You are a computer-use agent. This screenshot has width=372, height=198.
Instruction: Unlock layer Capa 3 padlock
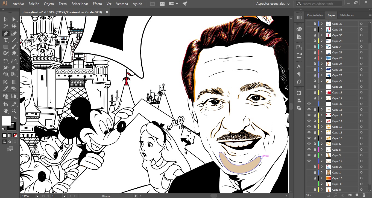click(x=315, y=155)
